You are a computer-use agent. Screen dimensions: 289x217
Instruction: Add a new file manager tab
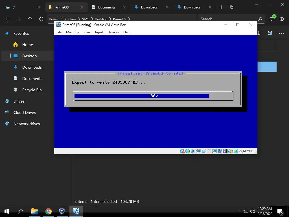(221, 7)
